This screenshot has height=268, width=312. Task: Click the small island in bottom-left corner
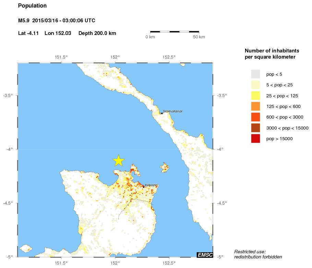click(26, 248)
